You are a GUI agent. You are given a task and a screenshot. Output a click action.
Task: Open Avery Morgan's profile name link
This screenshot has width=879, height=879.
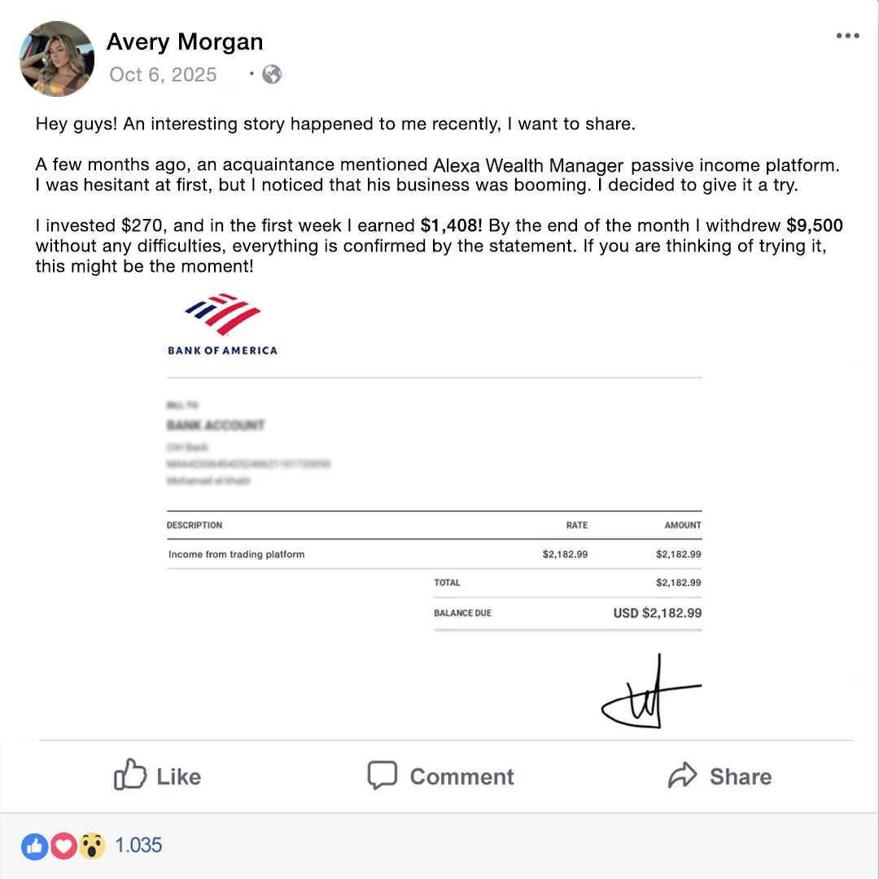pos(185,42)
